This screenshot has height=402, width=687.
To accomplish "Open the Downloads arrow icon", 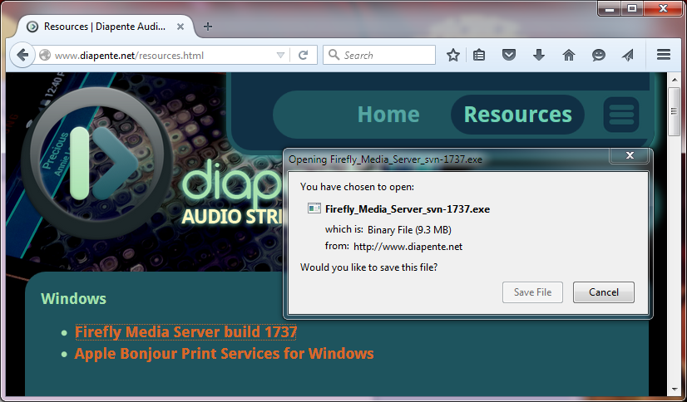I will tap(539, 56).
